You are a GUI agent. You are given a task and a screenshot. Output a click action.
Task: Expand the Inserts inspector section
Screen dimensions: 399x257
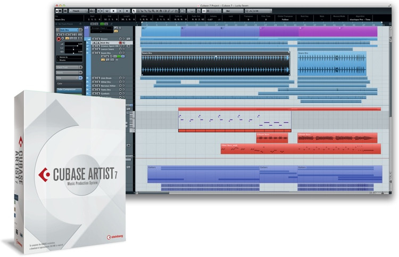point(69,73)
